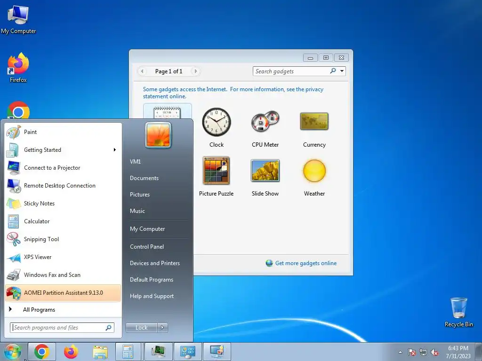
Task: Open the shutdown options arrow beside Lock
Action: point(162,328)
